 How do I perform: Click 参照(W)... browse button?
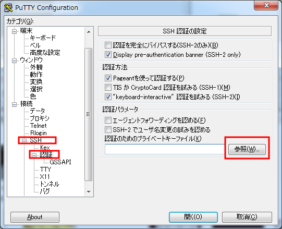[247, 149]
